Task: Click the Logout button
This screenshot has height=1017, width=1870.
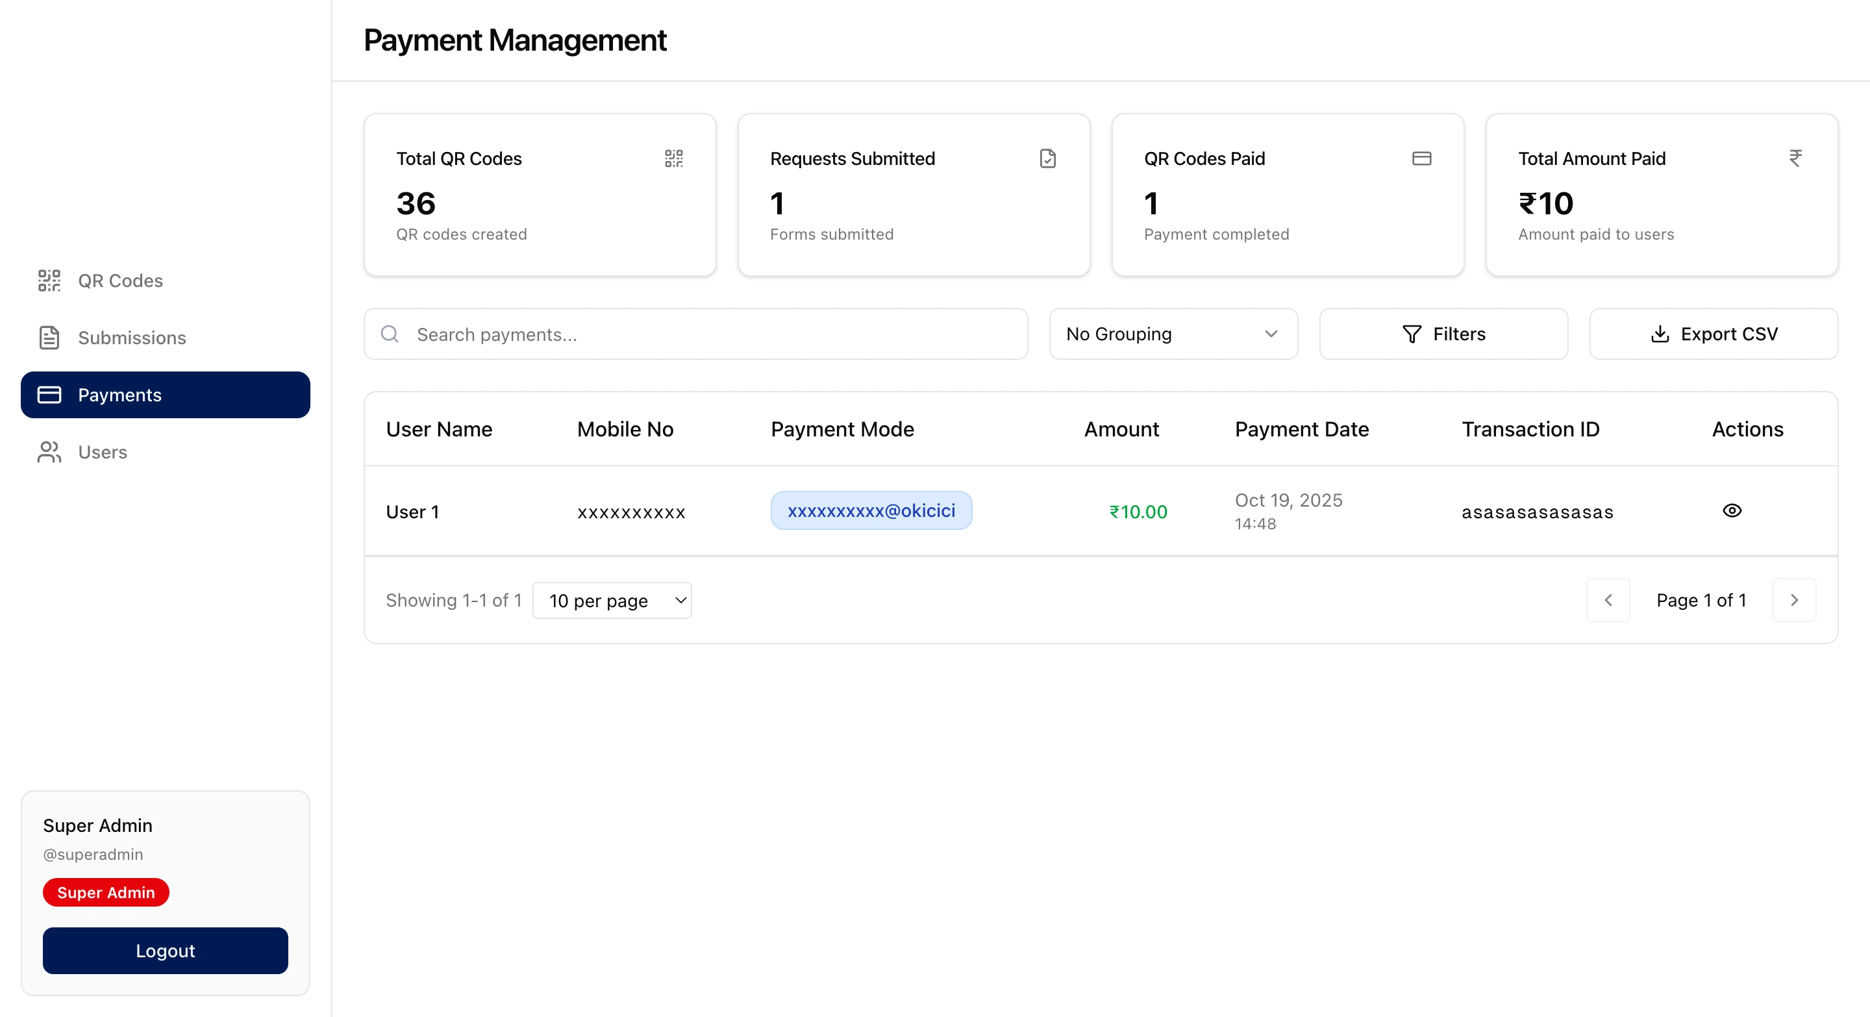Action: point(165,950)
